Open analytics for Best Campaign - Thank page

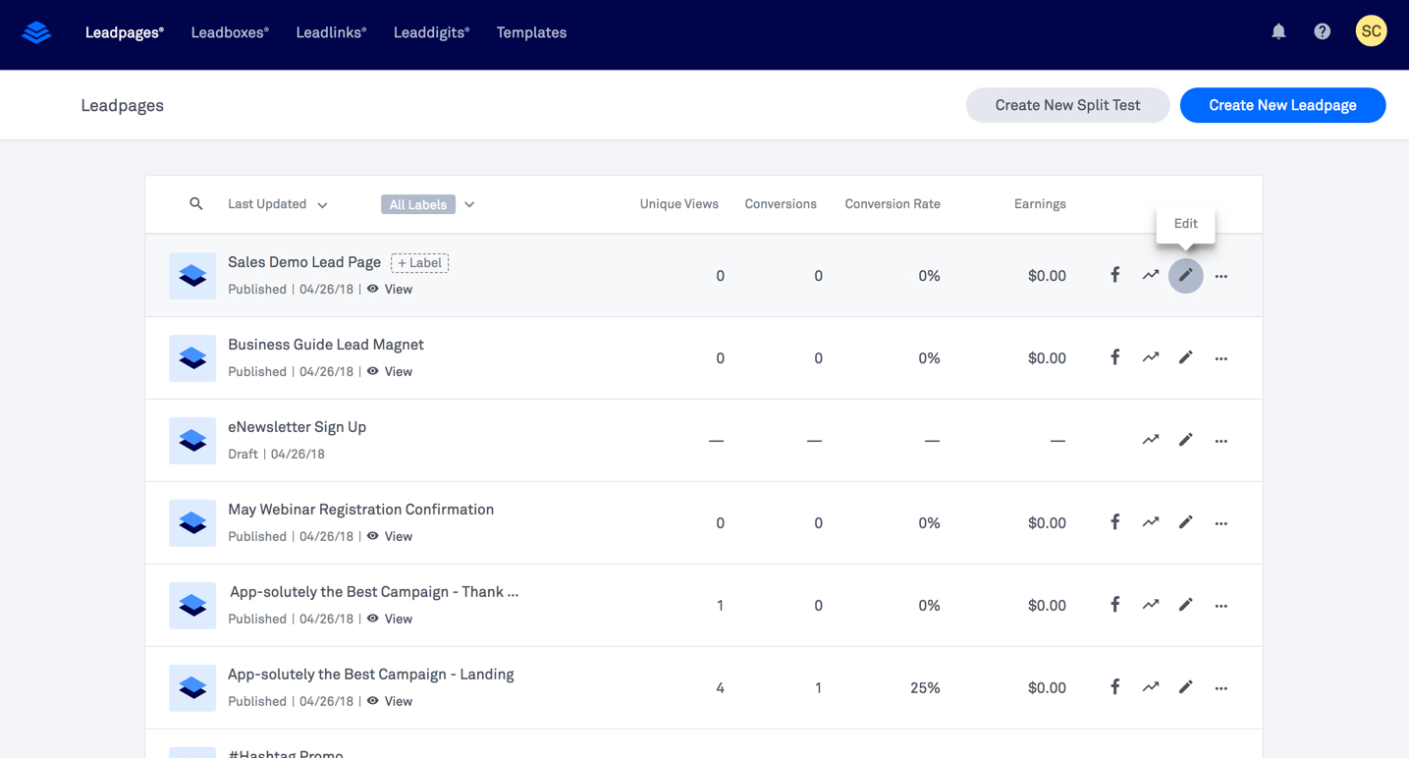point(1151,606)
